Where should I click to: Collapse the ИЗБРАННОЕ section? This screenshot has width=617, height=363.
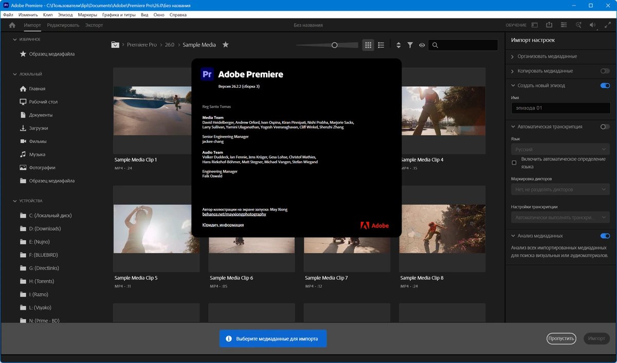pyautogui.click(x=15, y=40)
